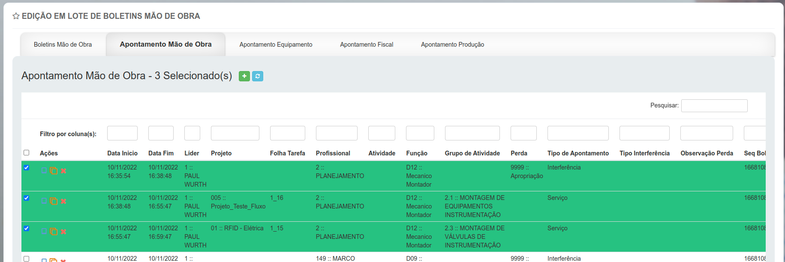Sort by the Data Inicio column header
Image resolution: width=785 pixels, height=262 pixels.
[x=122, y=153]
